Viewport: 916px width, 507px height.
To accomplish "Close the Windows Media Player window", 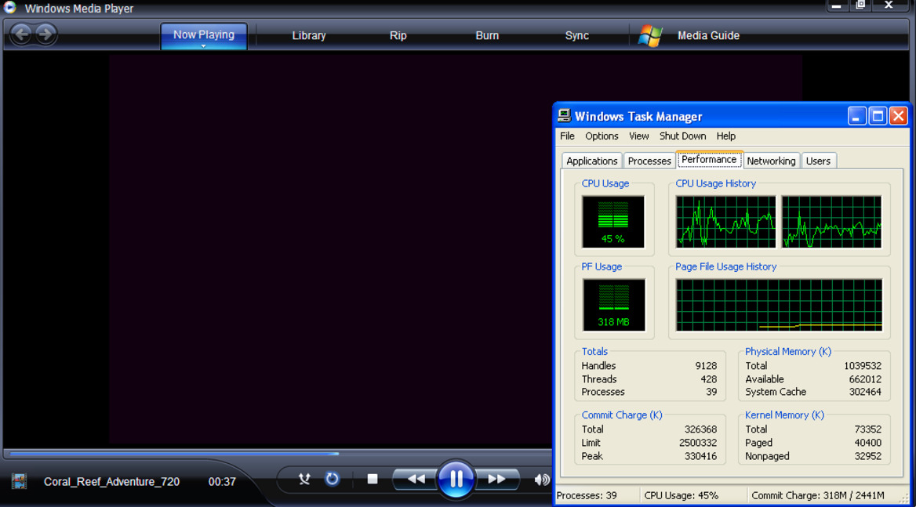I will click(x=889, y=5).
